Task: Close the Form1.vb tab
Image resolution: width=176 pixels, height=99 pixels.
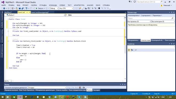Action: 29,12
